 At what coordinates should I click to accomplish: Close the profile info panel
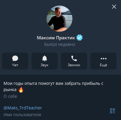coord(114,7)
